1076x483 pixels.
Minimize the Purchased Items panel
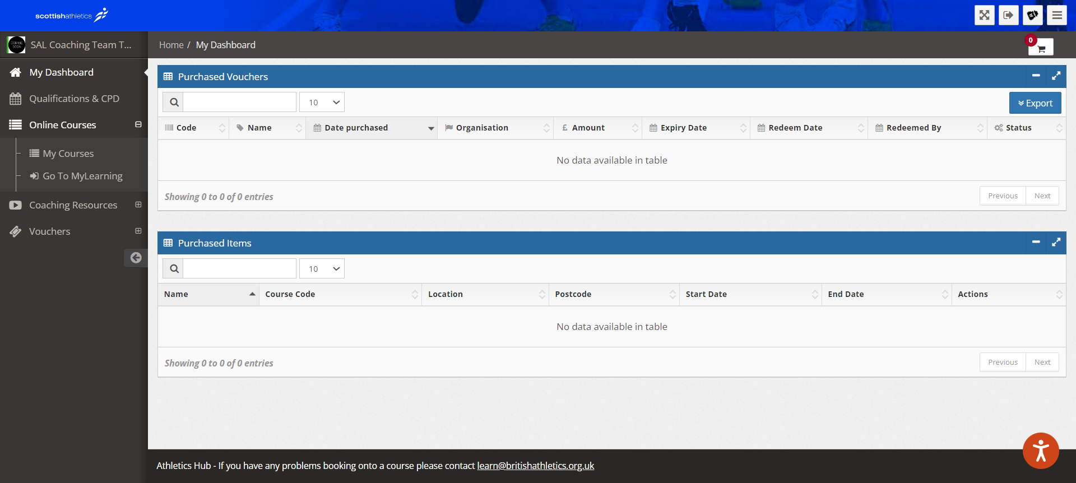pyautogui.click(x=1036, y=243)
